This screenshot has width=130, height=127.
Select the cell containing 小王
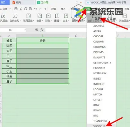point(9,71)
